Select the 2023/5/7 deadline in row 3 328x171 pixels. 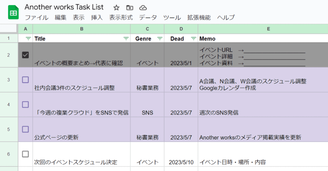pyautogui.click(x=181, y=80)
